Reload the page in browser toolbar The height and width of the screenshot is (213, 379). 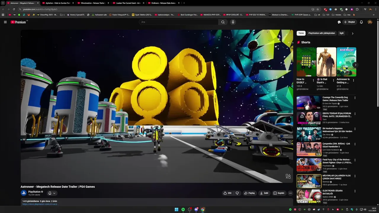[14, 9]
